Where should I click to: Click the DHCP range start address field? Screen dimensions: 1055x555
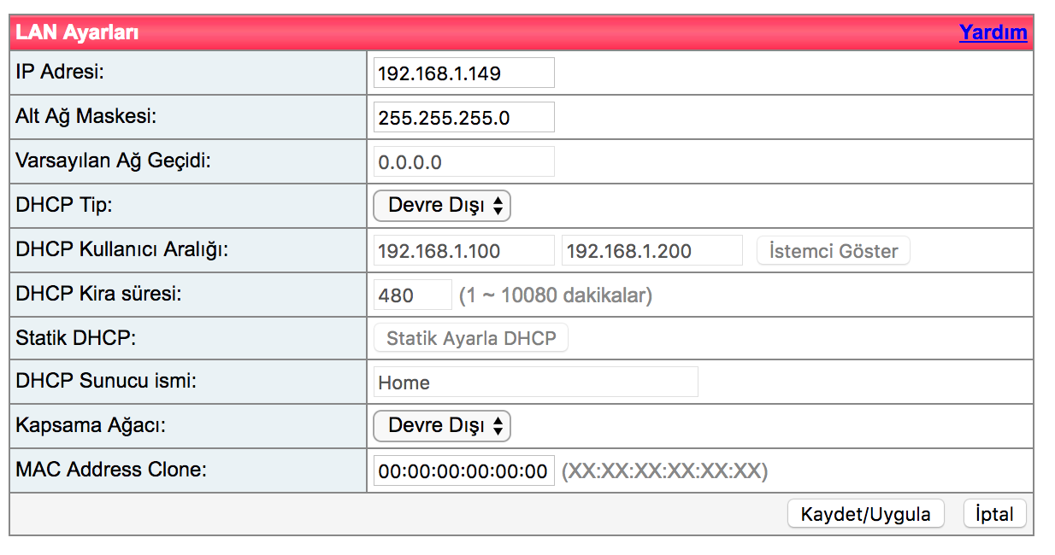point(463,251)
